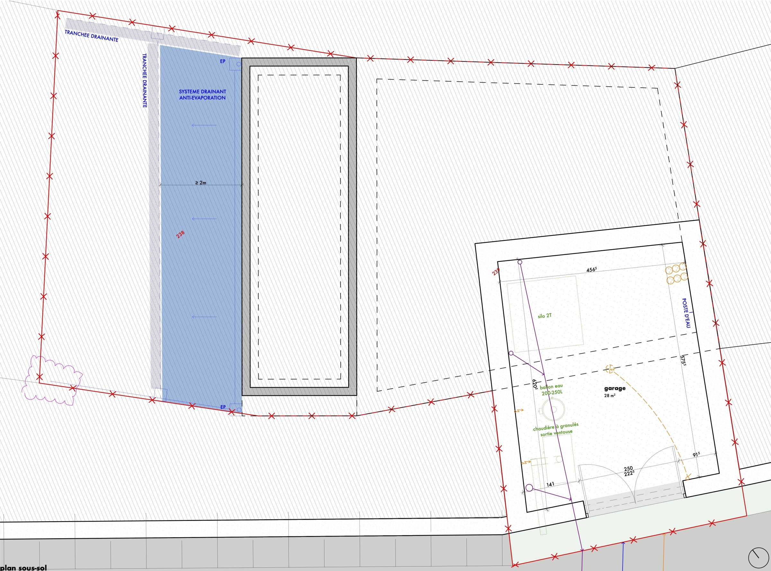
Task: Click the horizontal TRANCHEE DRAINANTE label
Action: pos(92,36)
